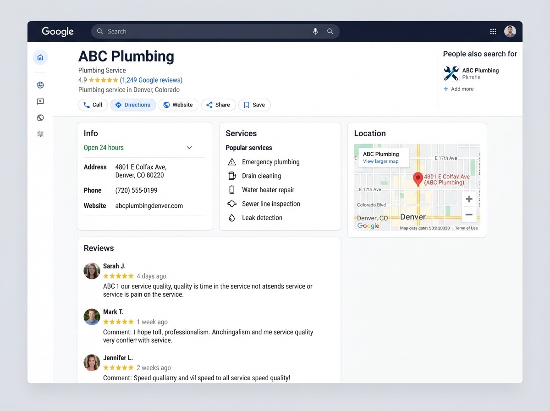This screenshot has height=411, width=550.
Task: Click the abcplumbingdenver.com website link
Action: pyautogui.click(x=149, y=206)
